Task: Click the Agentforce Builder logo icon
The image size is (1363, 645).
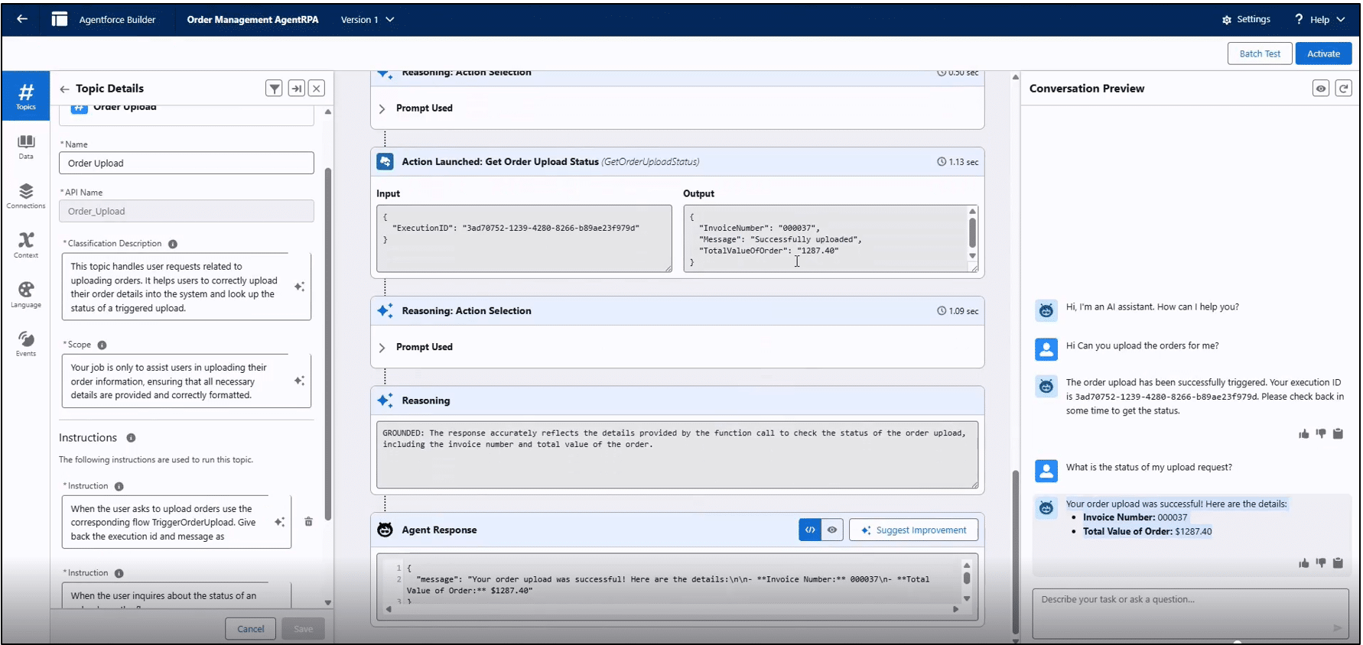Action: coord(60,19)
